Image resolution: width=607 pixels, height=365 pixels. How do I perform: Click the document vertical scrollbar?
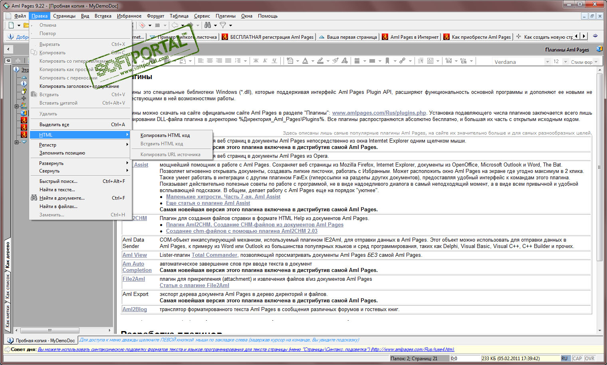(599, 167)
